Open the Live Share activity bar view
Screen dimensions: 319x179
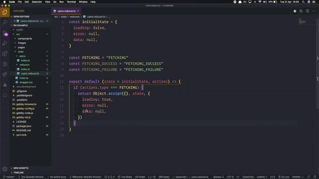(5, 75)
